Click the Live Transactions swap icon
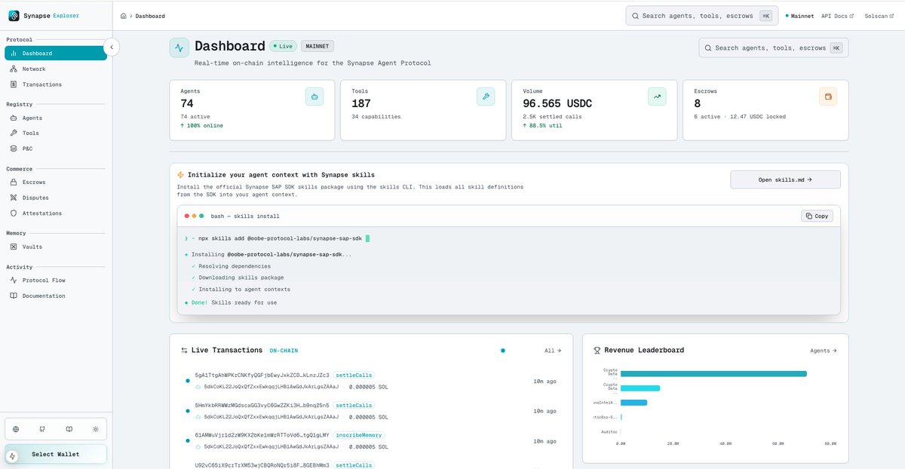 (184, 351)
